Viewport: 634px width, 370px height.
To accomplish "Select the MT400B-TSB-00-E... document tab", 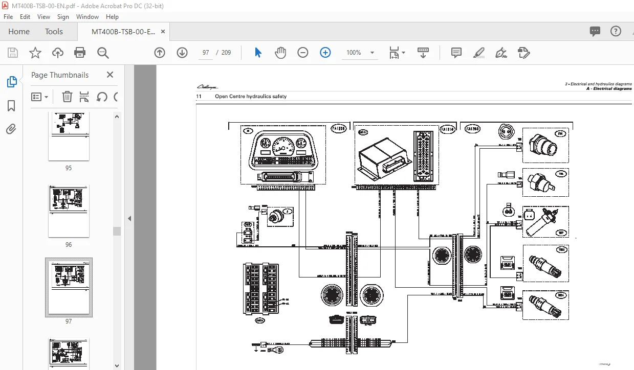I will (123, 31).
